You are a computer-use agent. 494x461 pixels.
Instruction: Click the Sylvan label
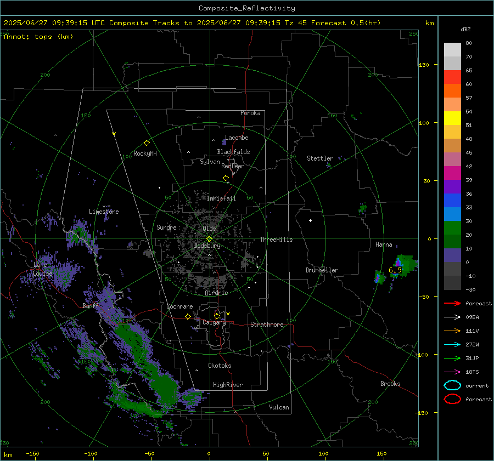click(x=210, y=162)
